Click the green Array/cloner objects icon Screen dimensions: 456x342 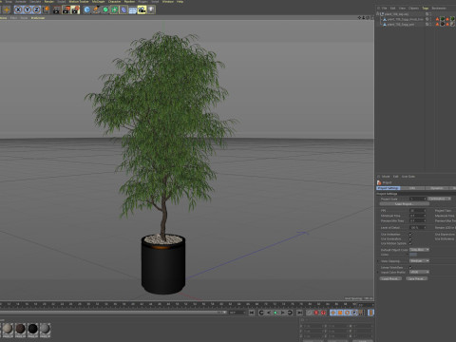click(x=114, y=9)
